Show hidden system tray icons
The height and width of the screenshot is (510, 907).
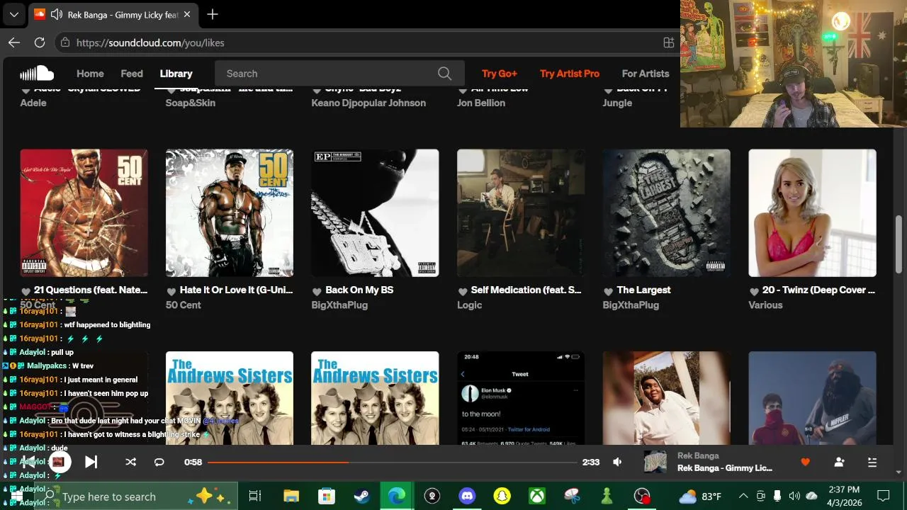pyautogui.click(x=743, y=496)
